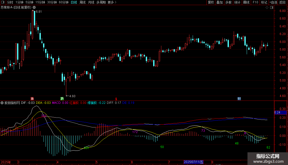Image resolution: width=288 pixels, height=165 pixels.
Task: Open the 多周期 multi-period view
Action: click(x=101, y=2)
